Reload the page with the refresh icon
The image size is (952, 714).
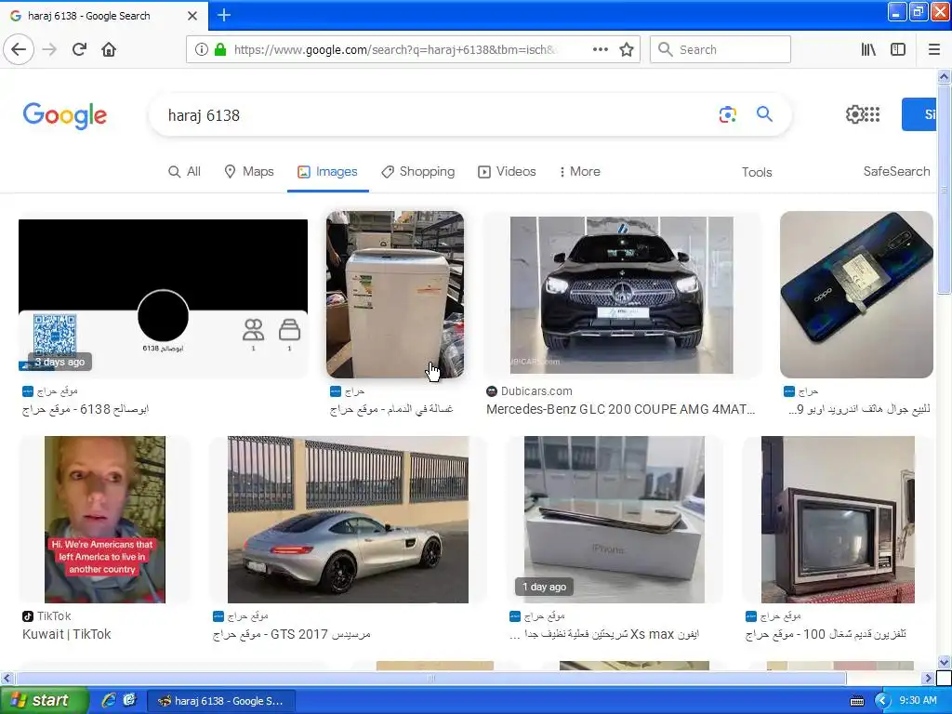pos(79,49)
